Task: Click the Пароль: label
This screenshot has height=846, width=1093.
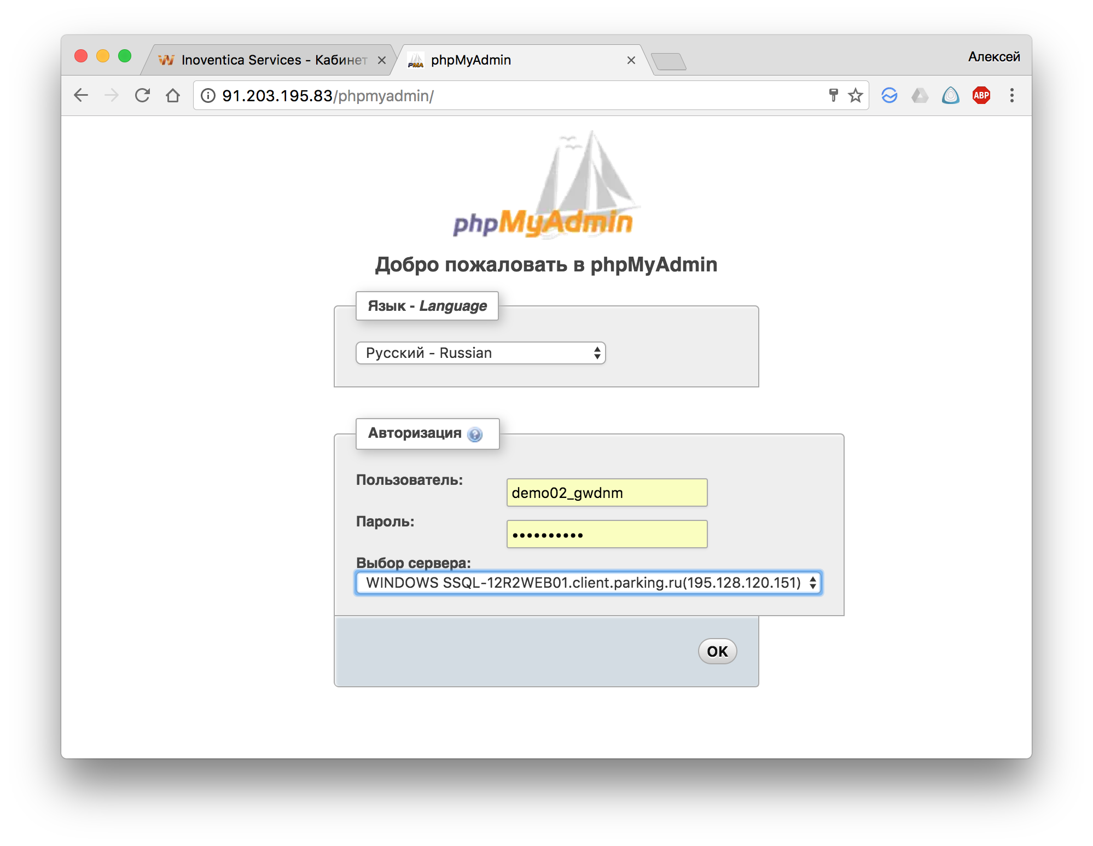Action: click(385, 521)
